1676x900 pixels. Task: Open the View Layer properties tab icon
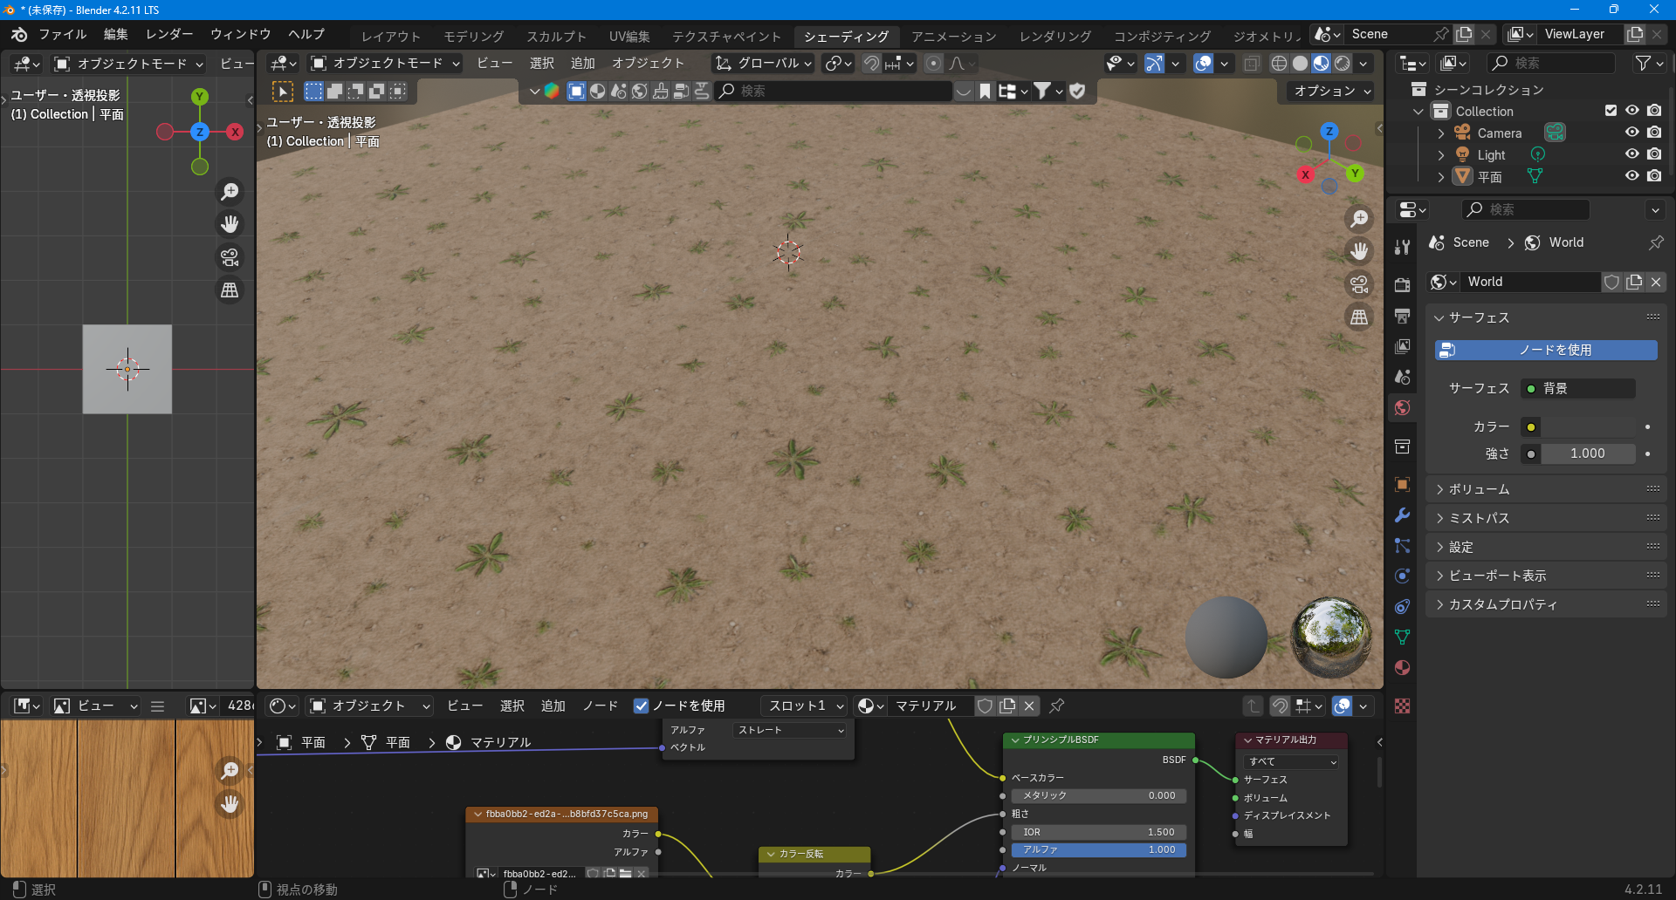(x=1402, y=346)
